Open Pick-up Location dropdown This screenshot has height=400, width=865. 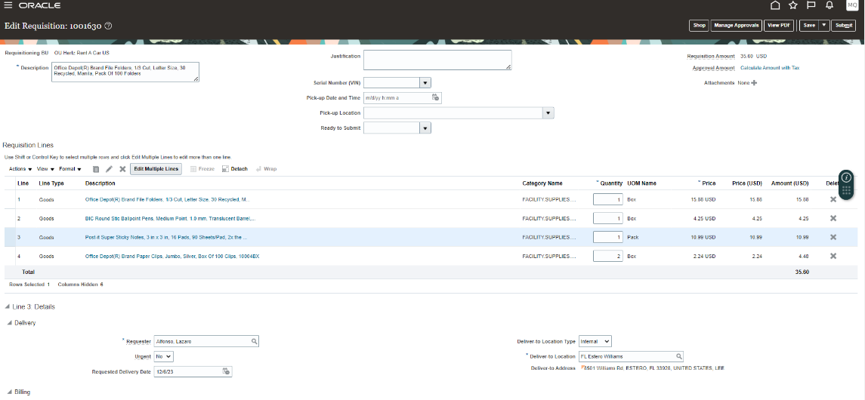coord(548,113)
